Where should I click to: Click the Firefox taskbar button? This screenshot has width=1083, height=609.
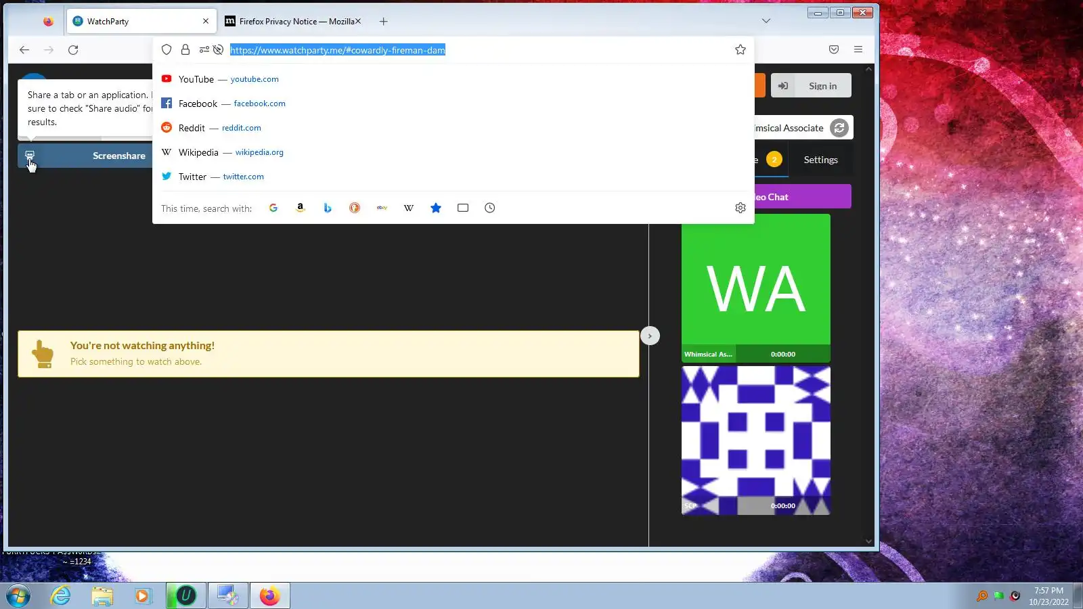tap(269, 595)
